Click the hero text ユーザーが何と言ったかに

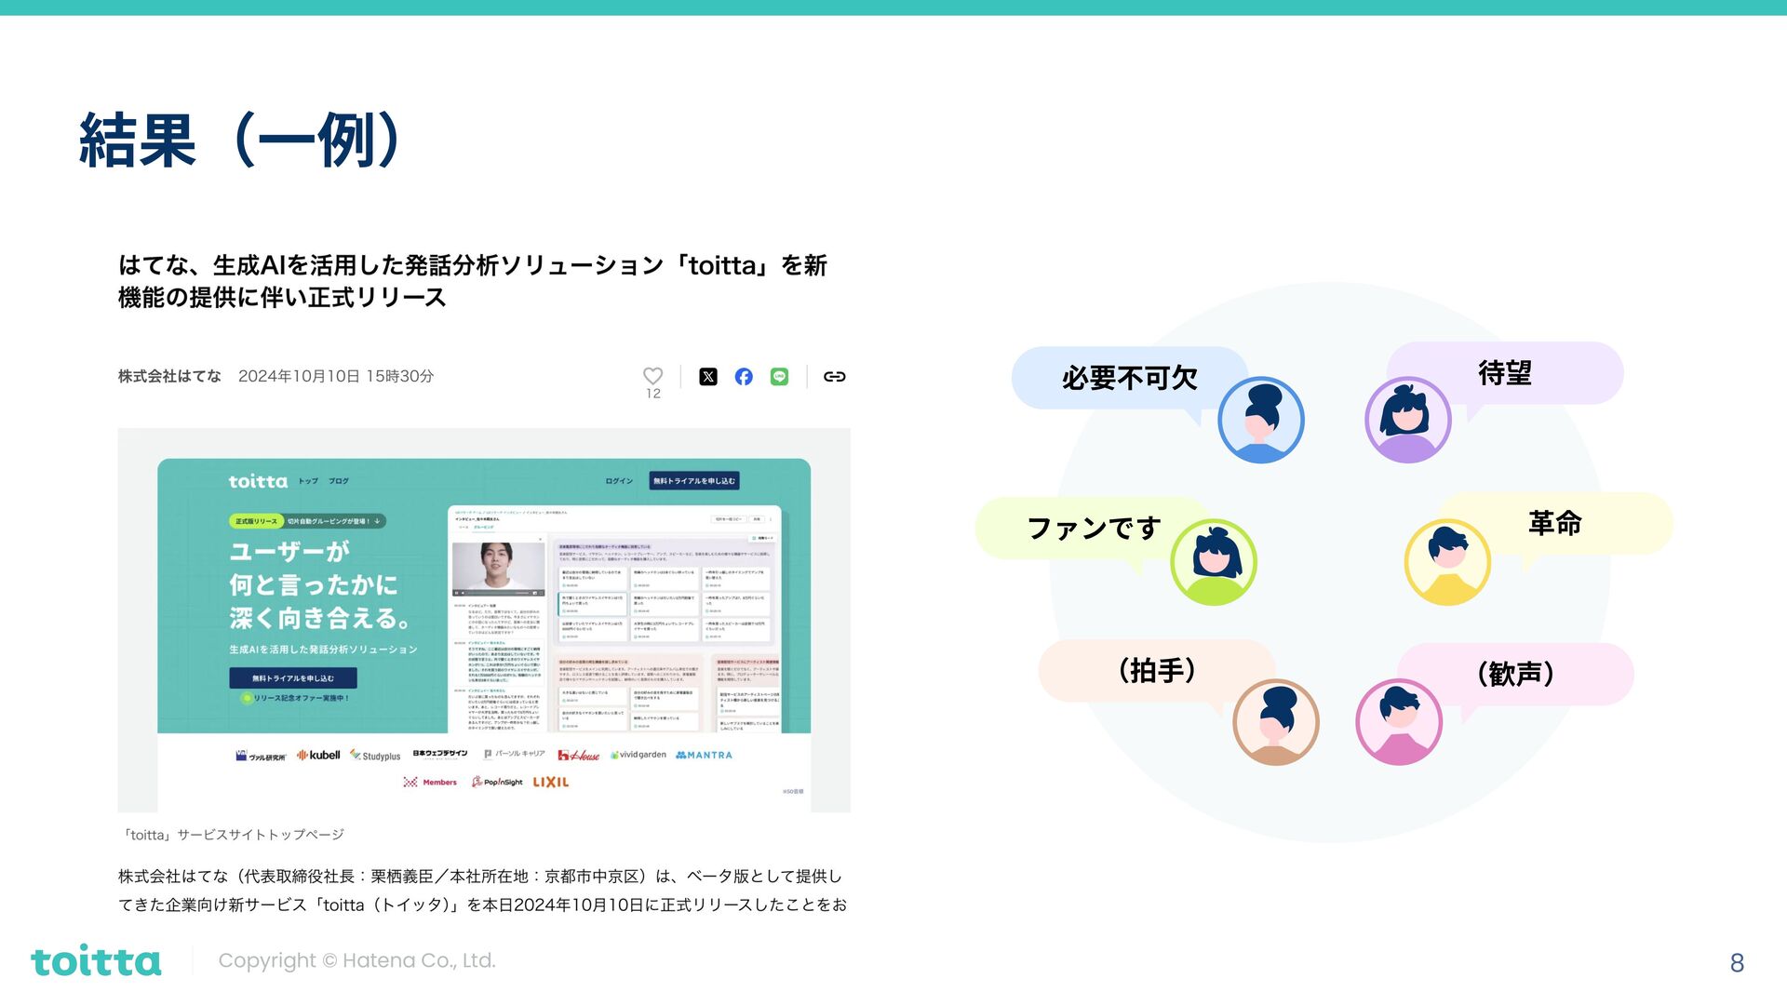coord(314,568)
